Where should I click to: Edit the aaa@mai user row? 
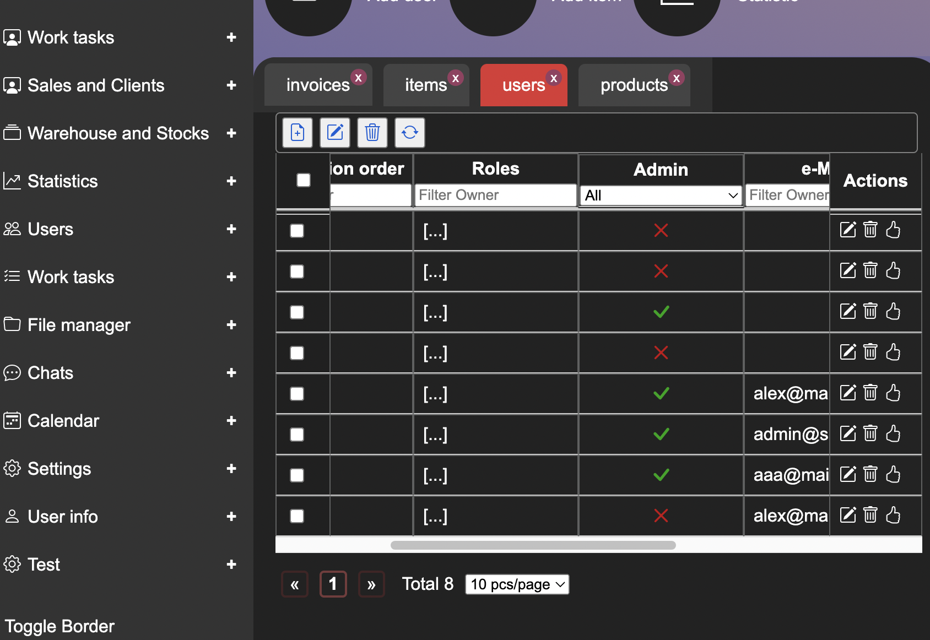click(x=848, y=474)
